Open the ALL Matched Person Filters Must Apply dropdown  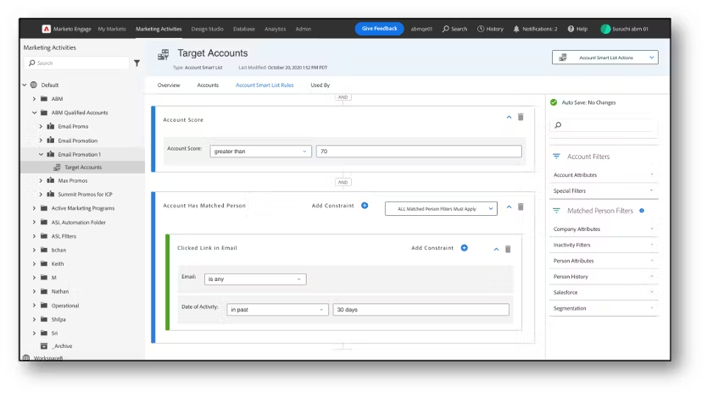pos(441,209)
